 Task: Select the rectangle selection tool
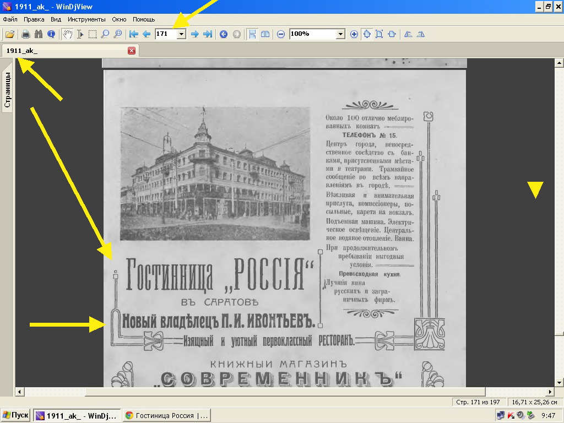pyautogui.click(x=93, y=34)
